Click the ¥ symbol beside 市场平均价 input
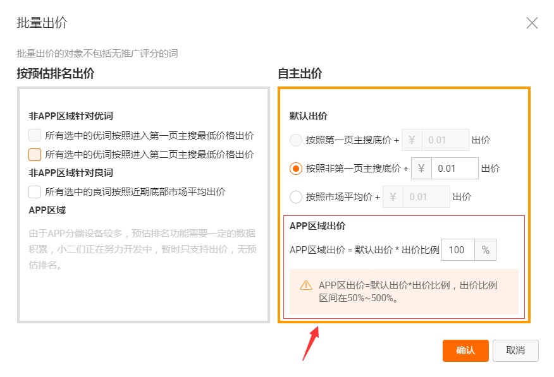554x377 pixels. pyautogui.click(x=391, y=197)
